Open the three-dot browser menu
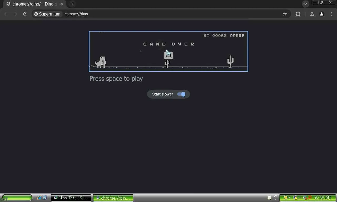This screenshot has height=202, width=337. click(x=331, y=14)
